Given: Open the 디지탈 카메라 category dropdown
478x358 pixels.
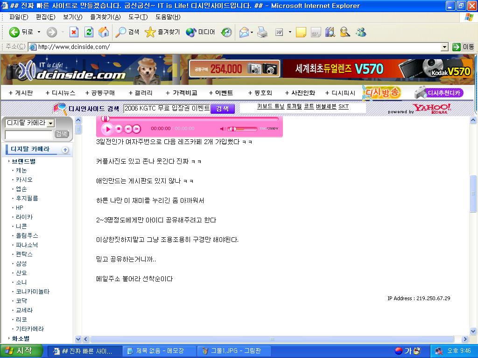Looking at the screenshot, I should (30, 123).
